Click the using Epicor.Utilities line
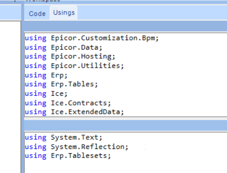 74,66
